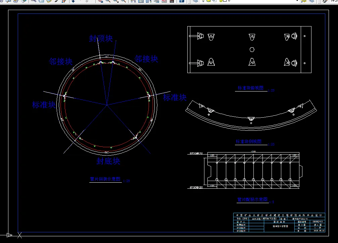This screenshot has height=243, width=338.
Task: Click the UCS origin icon at bottom left
Action: [x=19, y=235]
